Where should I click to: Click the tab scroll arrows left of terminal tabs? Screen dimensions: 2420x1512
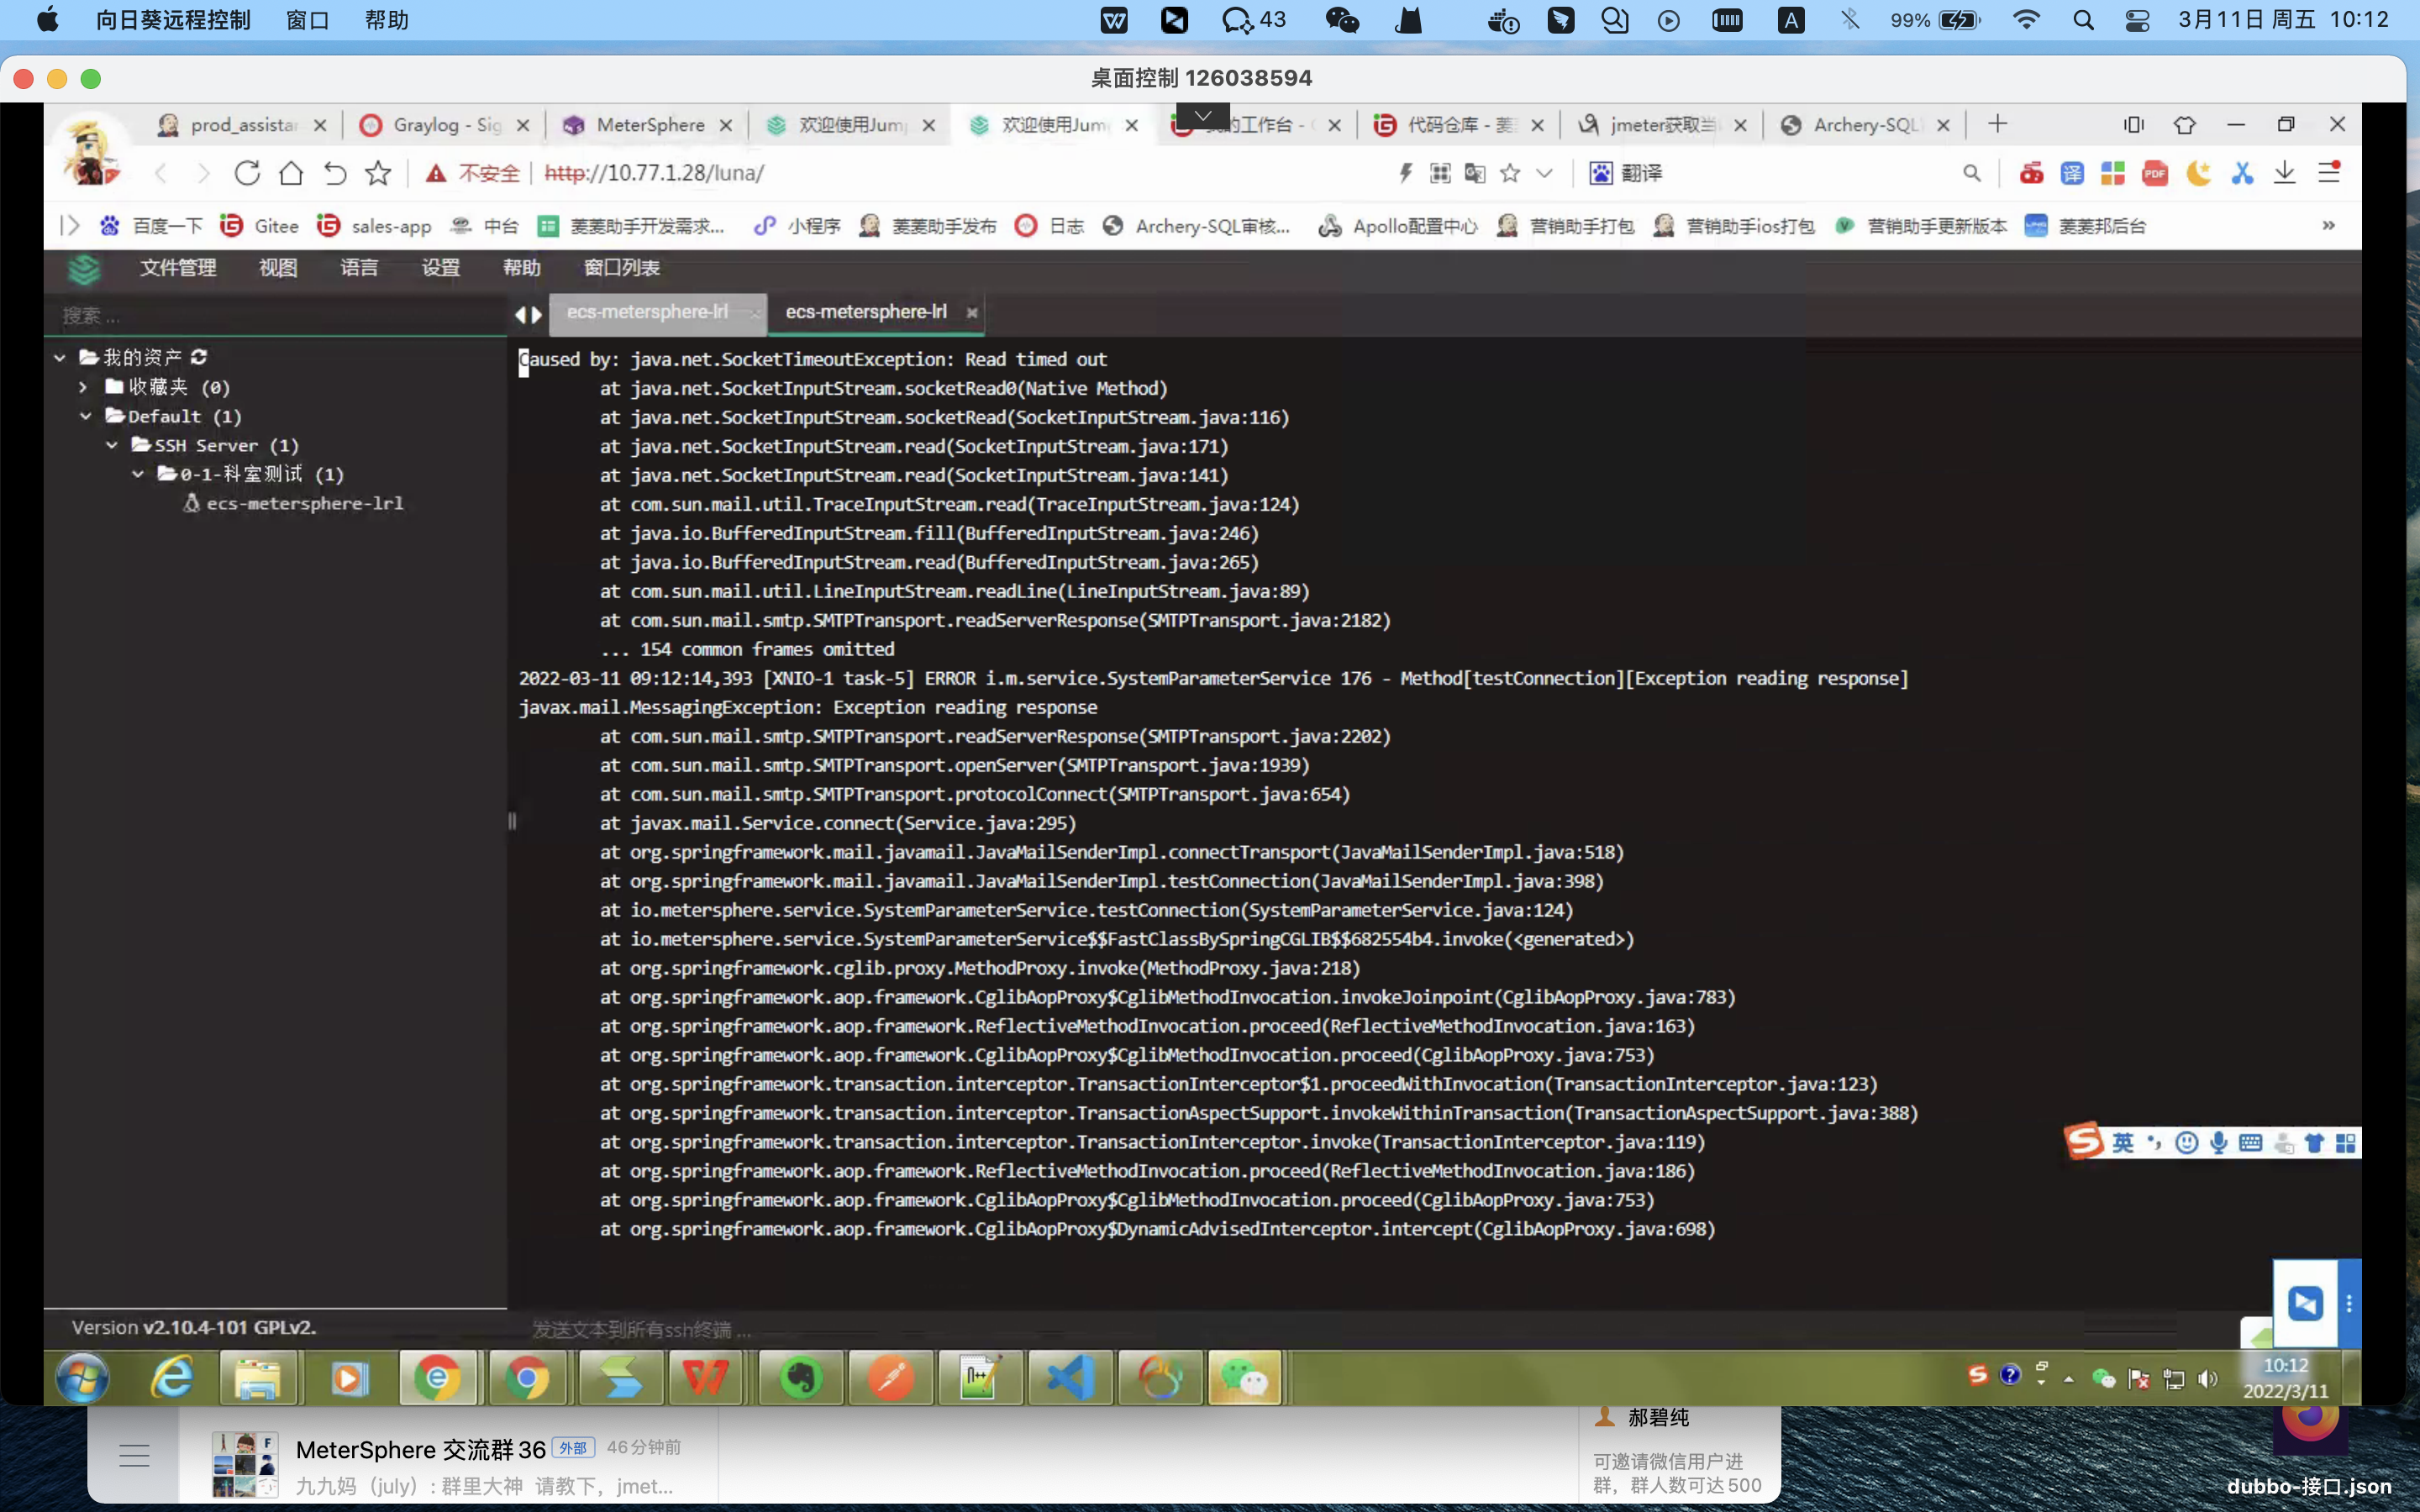pyautogui.click(x=528, y=314)
